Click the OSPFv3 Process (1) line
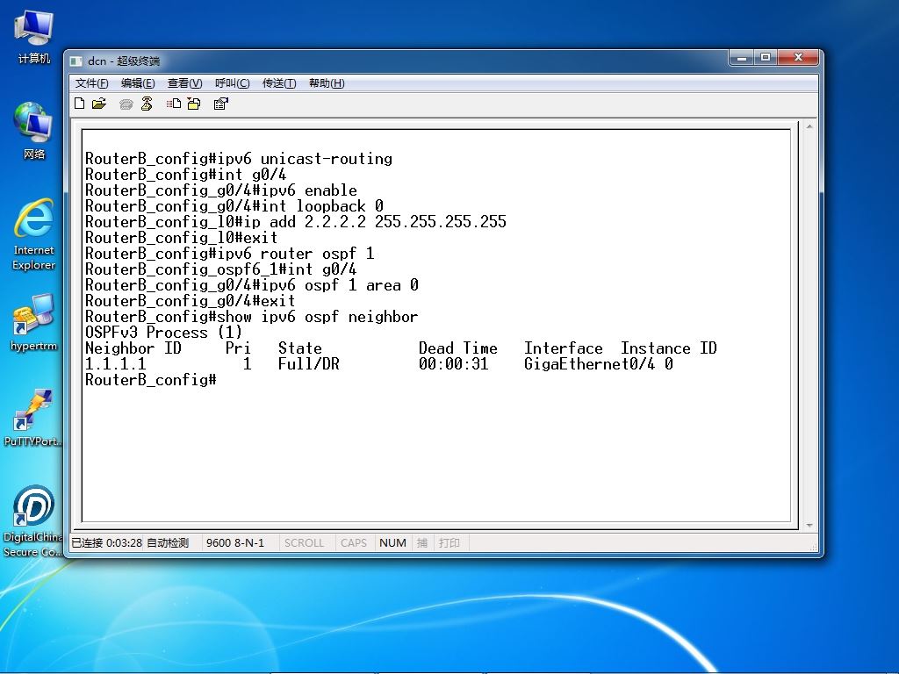This screenshot has height=674, width=899. click(x=164, y=333)
